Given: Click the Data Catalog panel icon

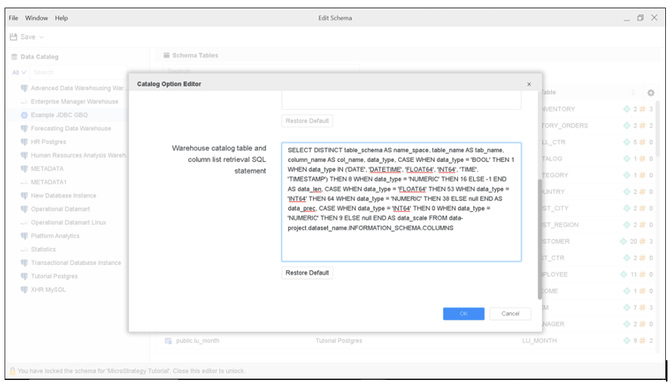Looking at the screenshot, I should click(x=14, y=57).
